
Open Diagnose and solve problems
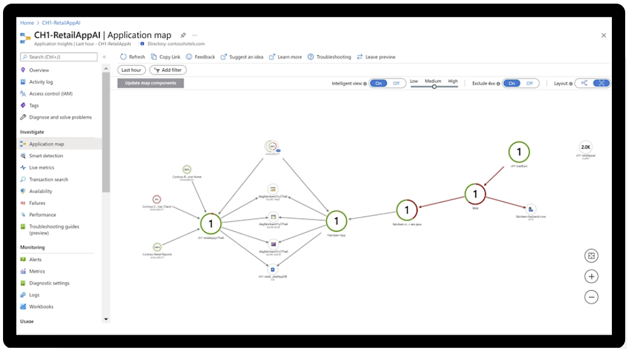coord(59,117)
